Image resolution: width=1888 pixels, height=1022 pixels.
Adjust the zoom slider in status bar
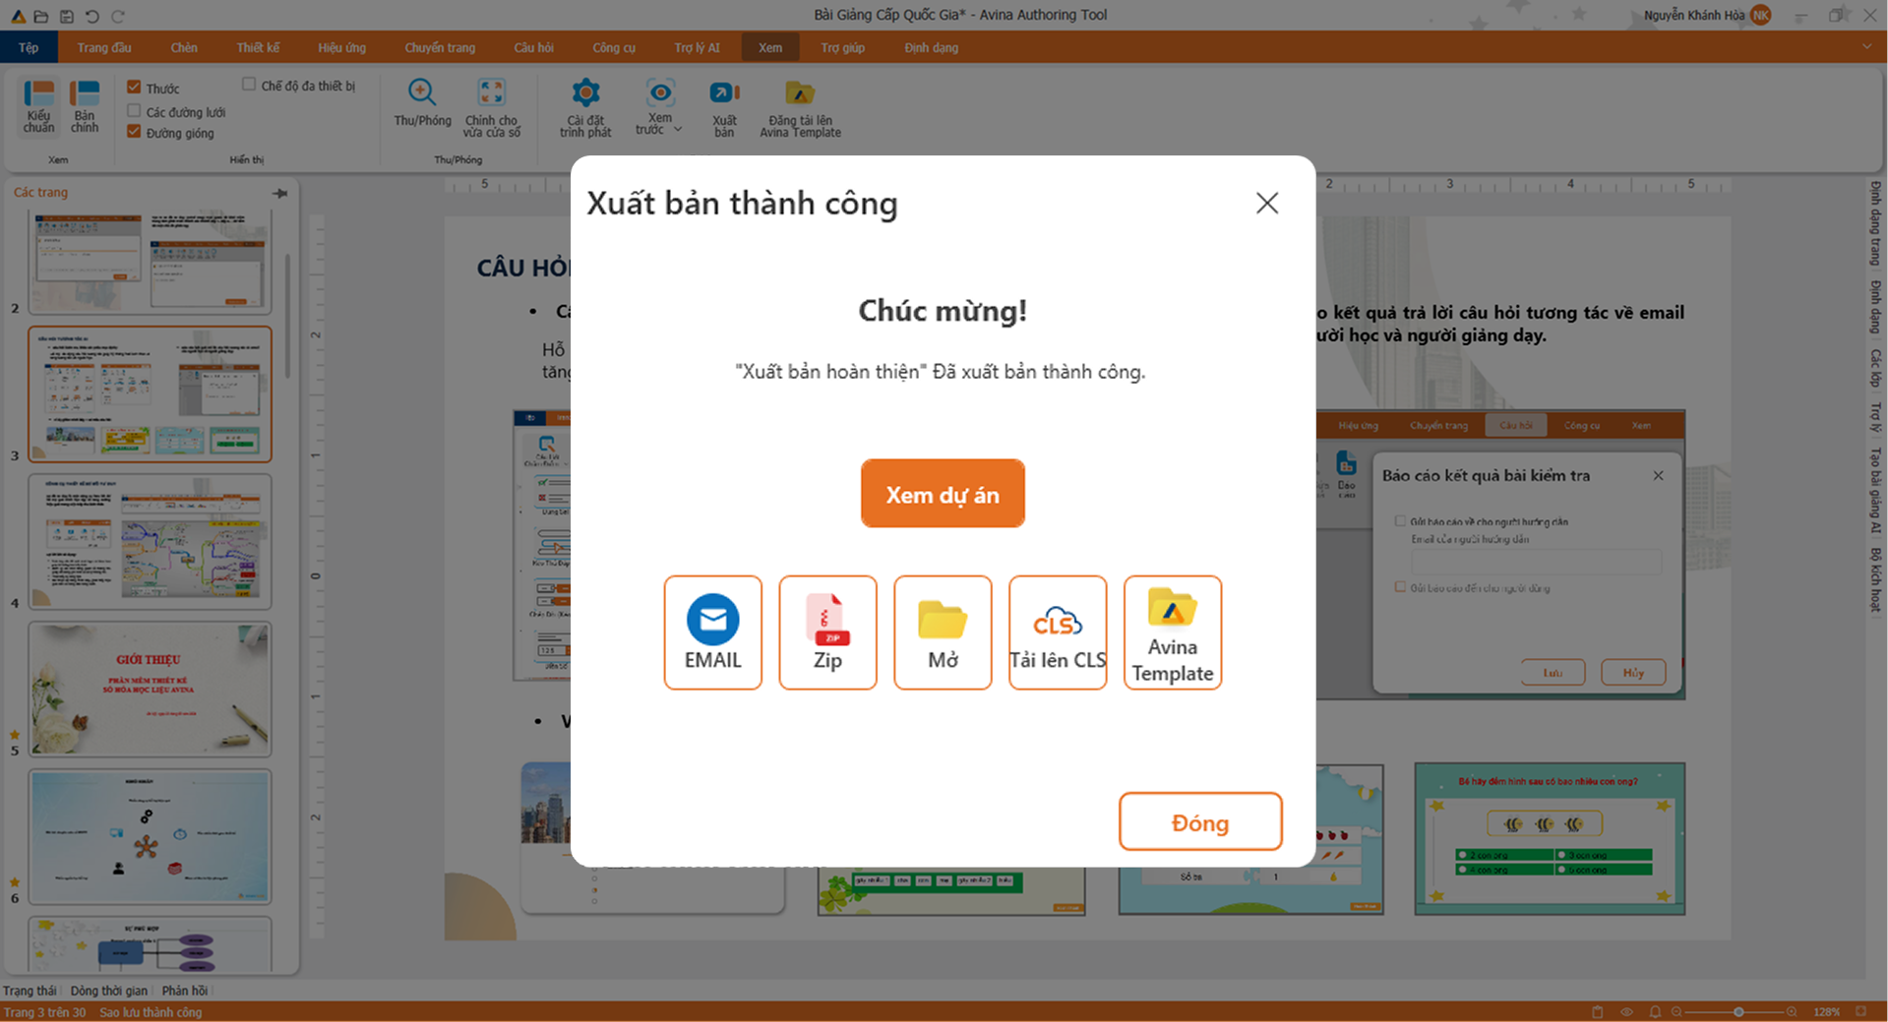tap(1738, 1011)
